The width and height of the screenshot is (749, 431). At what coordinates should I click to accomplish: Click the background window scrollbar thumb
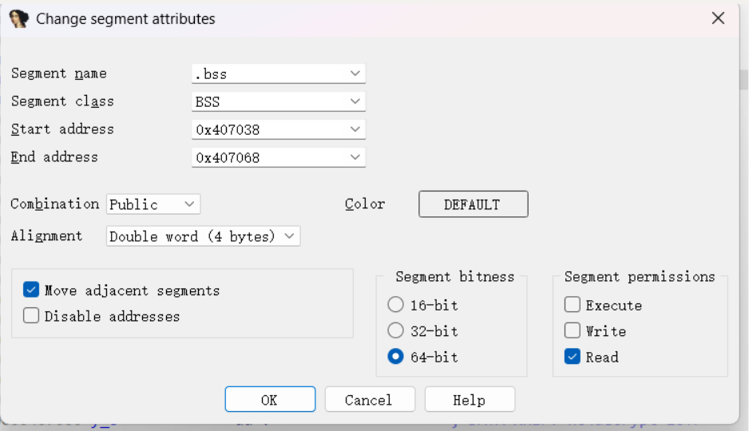pos(743,80)
